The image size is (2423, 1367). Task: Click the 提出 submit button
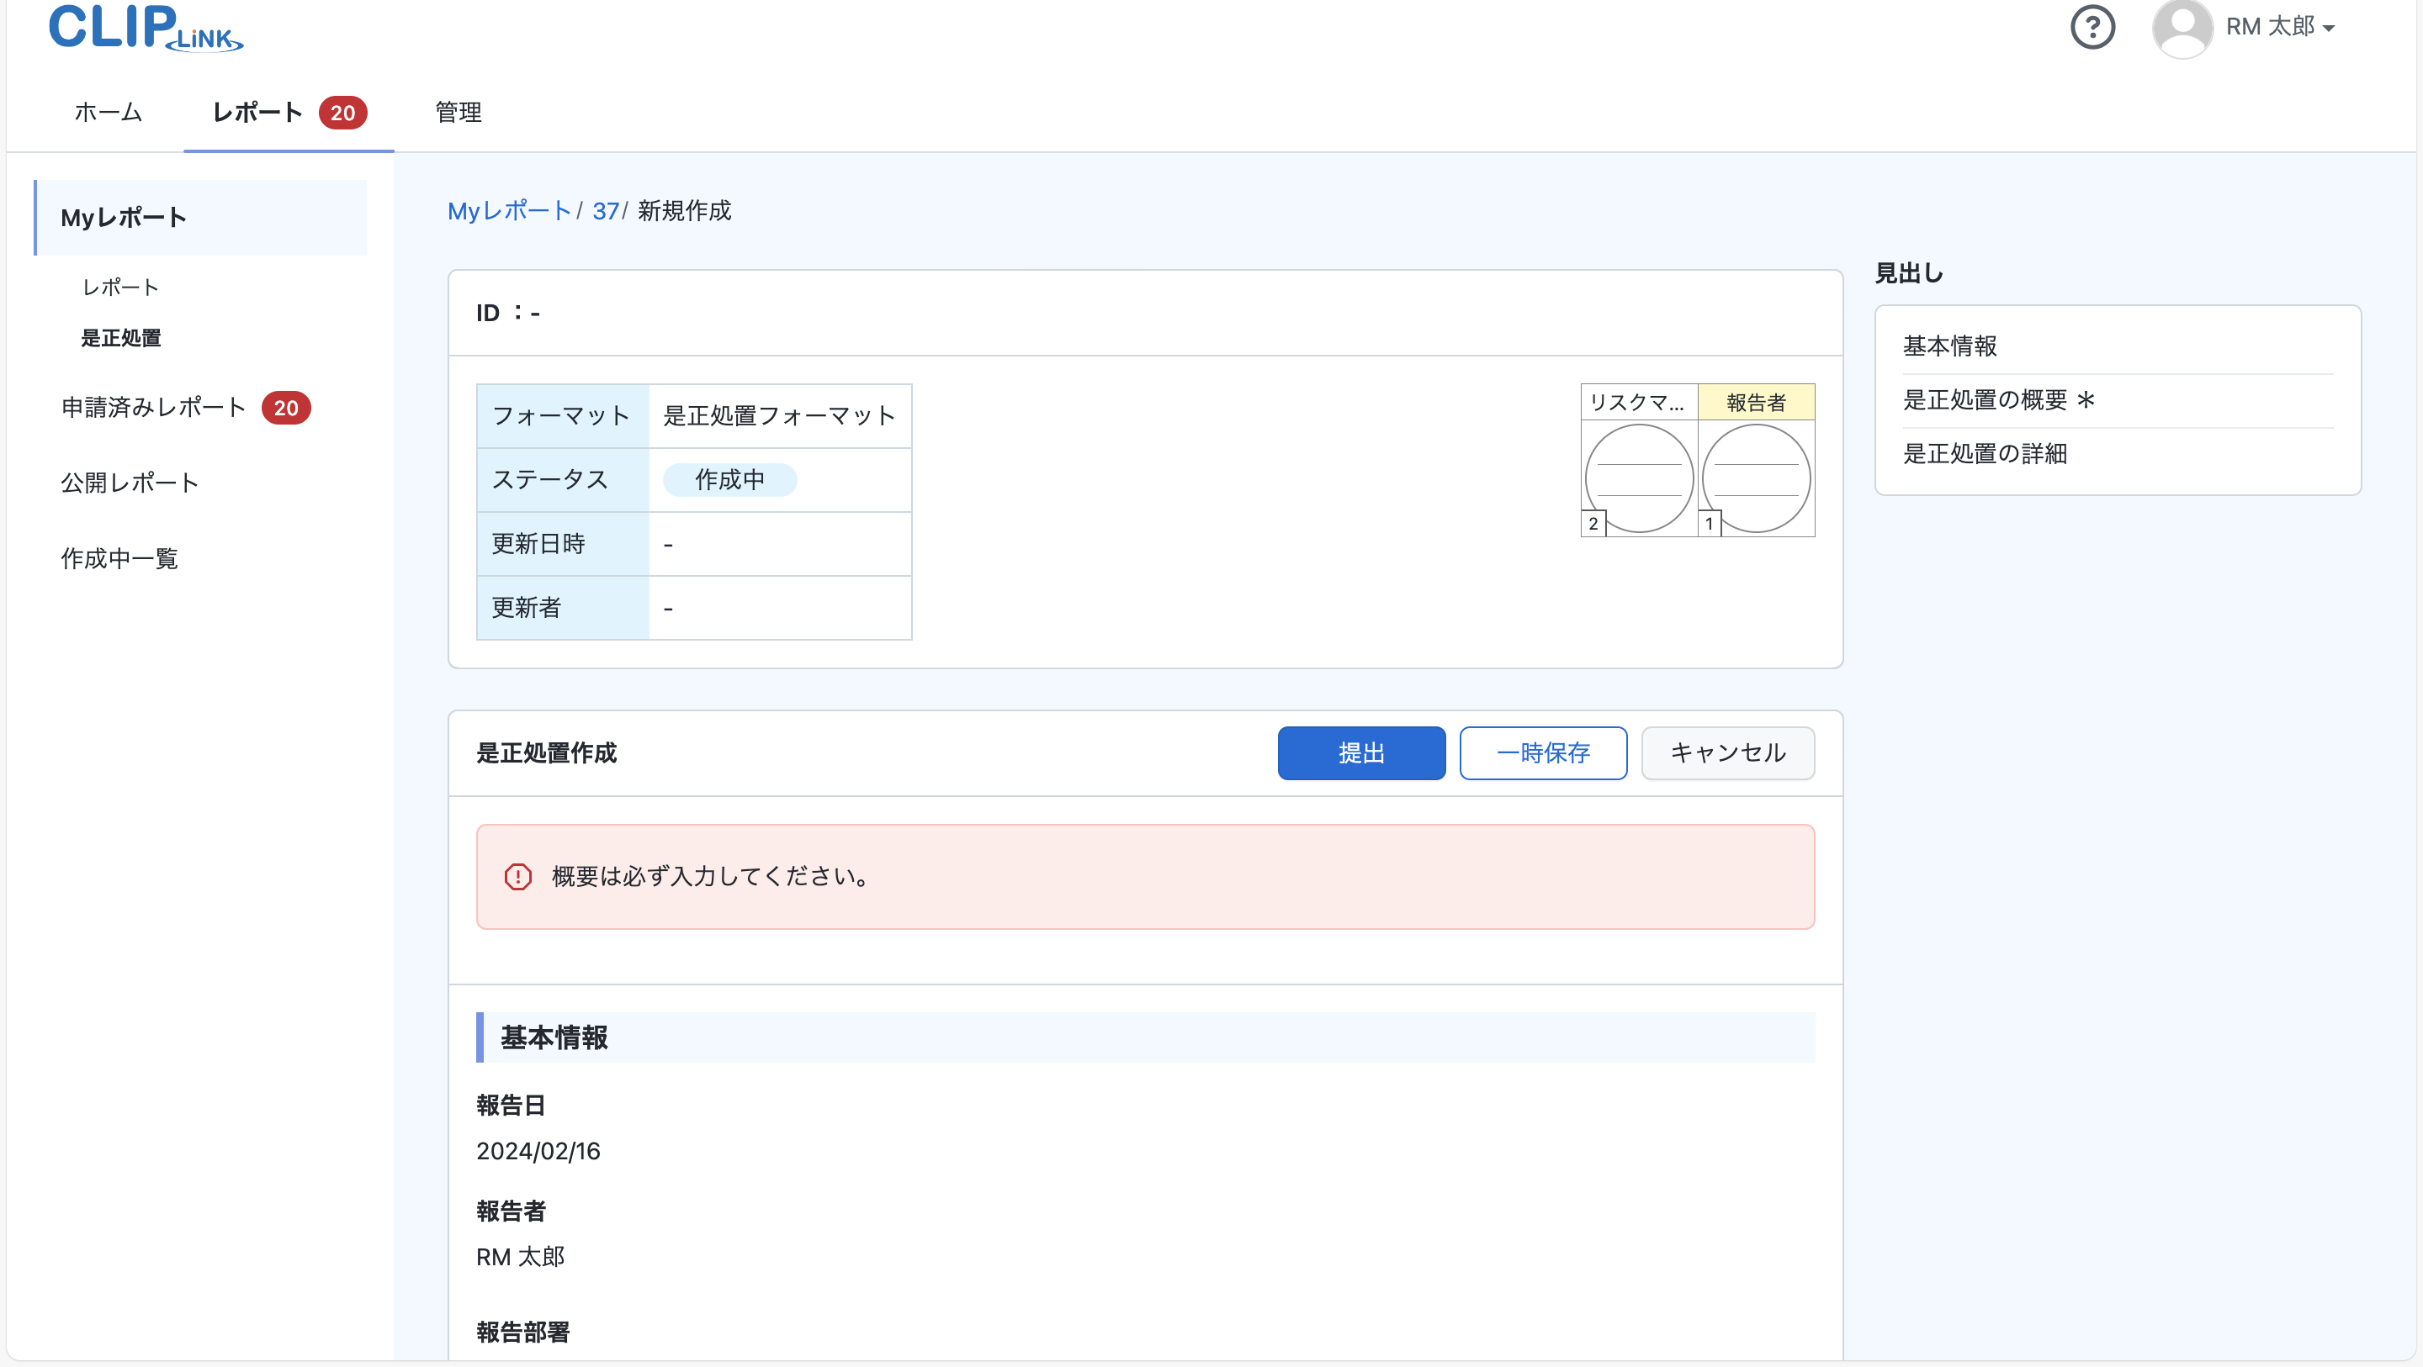tap(1361, 753)
